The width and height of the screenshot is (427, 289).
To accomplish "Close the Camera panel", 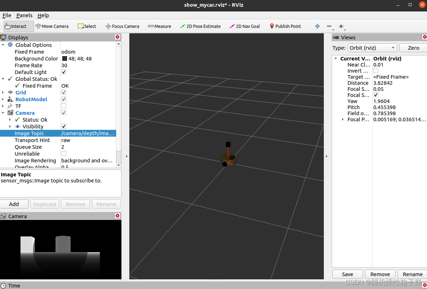I will click(x=117, y=216).
